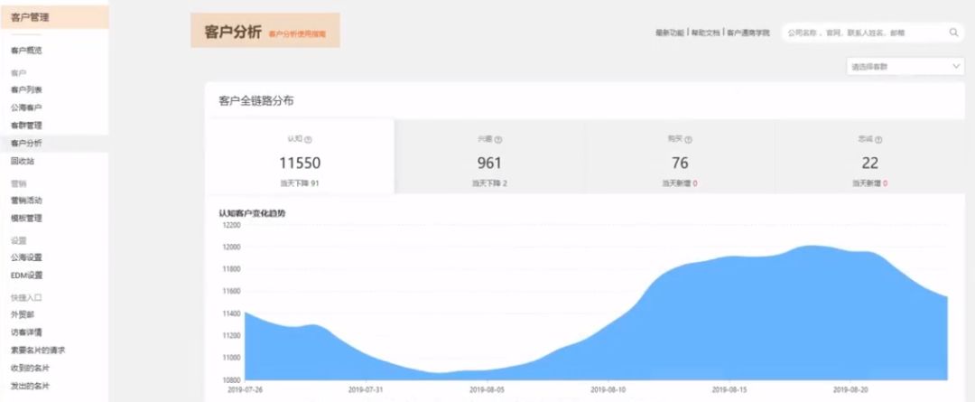
Task: Go to 客户列表 in the sidebar
Action: (27, 89)
